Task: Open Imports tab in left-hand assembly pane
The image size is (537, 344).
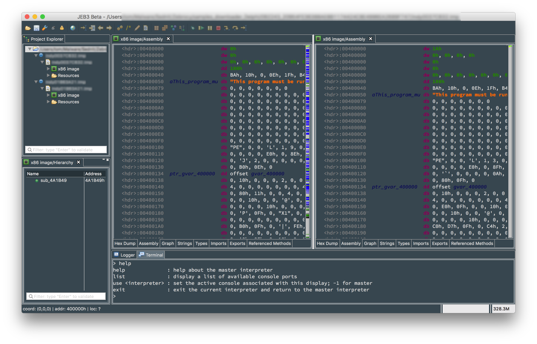Action: click(218, 243)
